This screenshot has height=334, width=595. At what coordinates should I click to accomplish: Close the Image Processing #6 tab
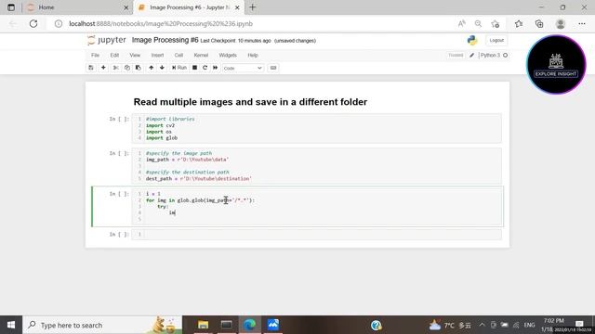tap(237, 7)
